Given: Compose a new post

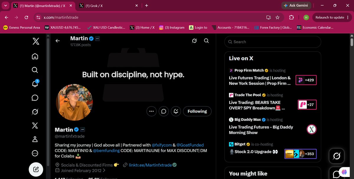Looking at the screenshot, I should 36,169.
